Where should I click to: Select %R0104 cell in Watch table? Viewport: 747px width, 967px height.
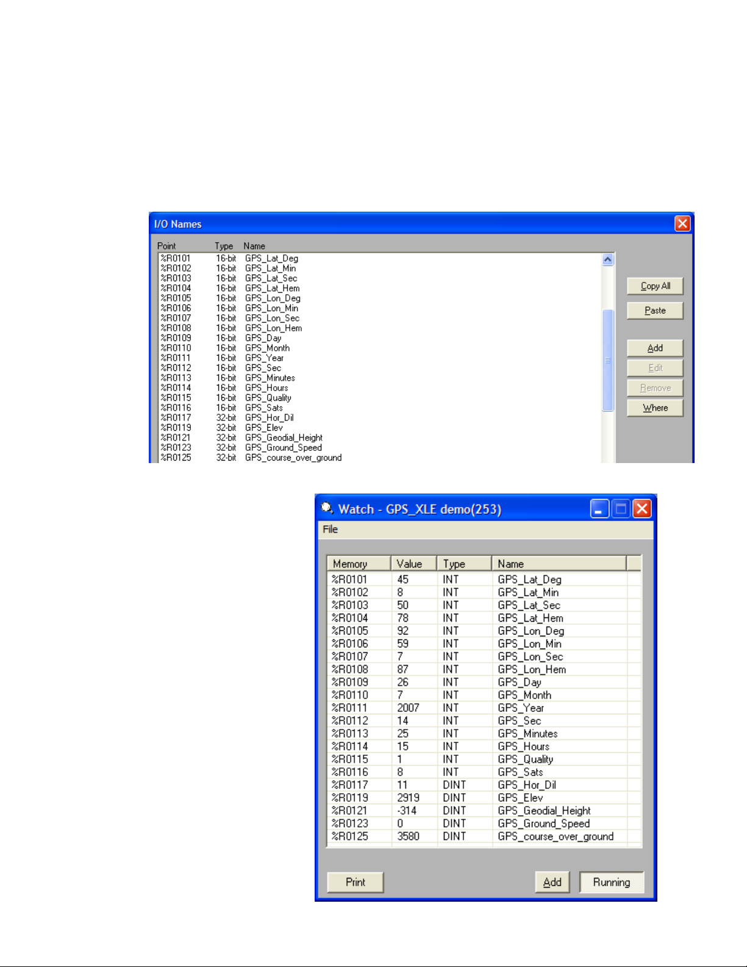tap(350, 618)
